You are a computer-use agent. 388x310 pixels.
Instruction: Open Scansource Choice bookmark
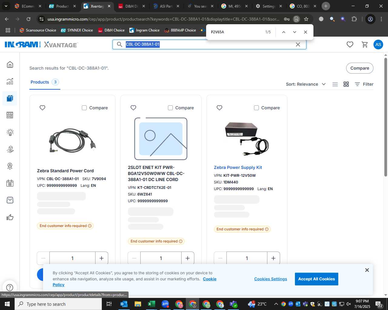point(38,30)
